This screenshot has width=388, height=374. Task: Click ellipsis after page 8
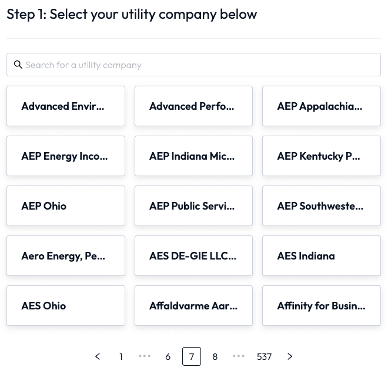239,356
